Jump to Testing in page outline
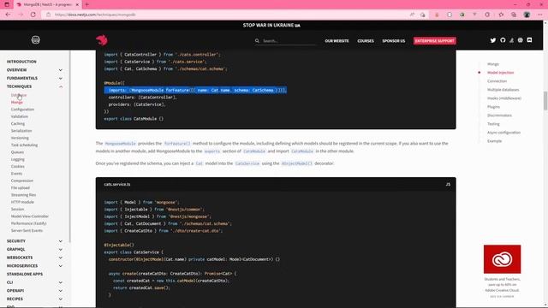Viewport: 548px width, 308px height. point(493,124)
